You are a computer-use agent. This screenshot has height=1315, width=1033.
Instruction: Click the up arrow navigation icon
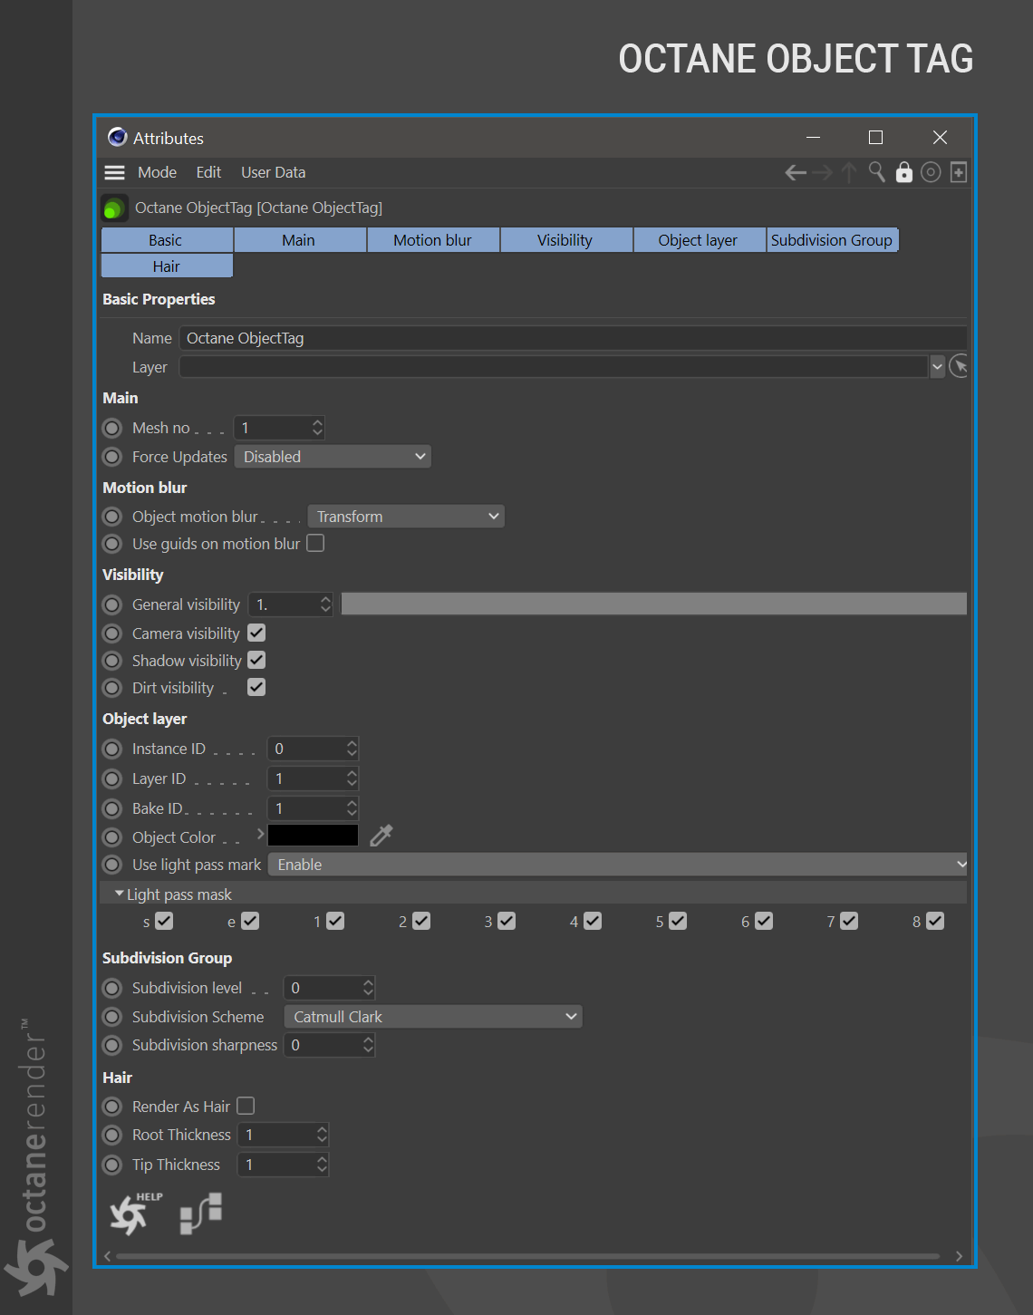(x=849, y=172)
